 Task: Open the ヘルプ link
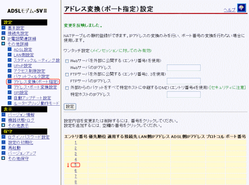230,10
